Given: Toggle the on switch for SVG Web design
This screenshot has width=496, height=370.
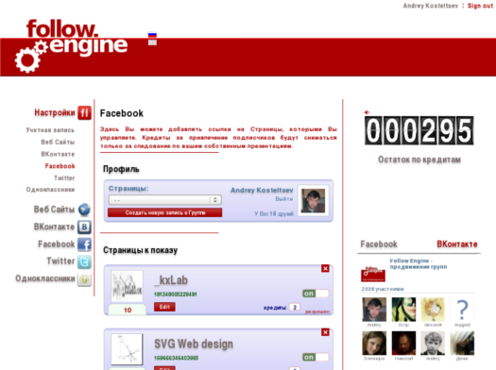Looking at the screenshot, I should (316, 358).
